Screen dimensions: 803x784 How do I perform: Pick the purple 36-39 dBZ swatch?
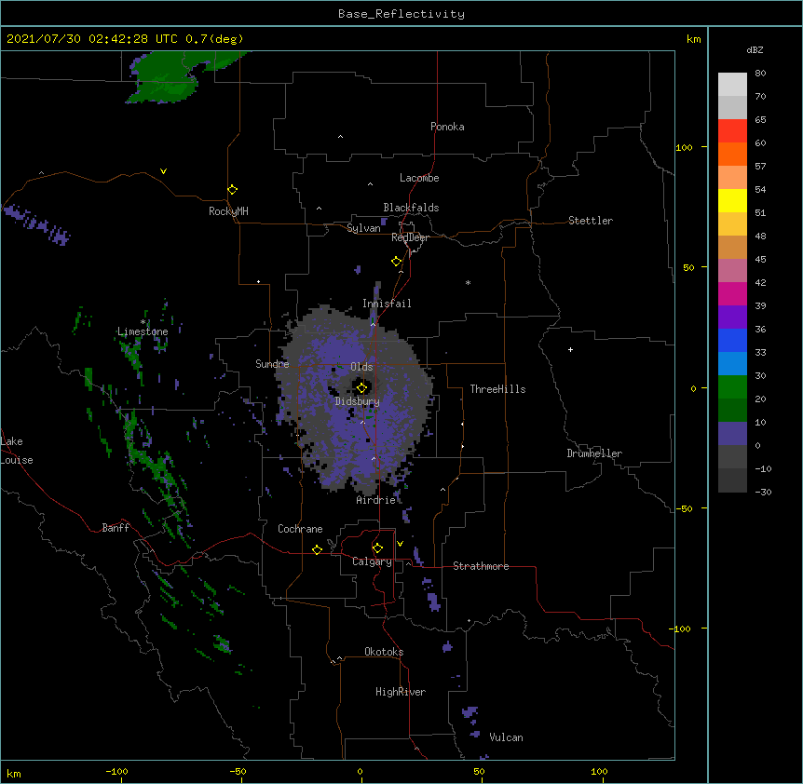(x=732, y=318)
